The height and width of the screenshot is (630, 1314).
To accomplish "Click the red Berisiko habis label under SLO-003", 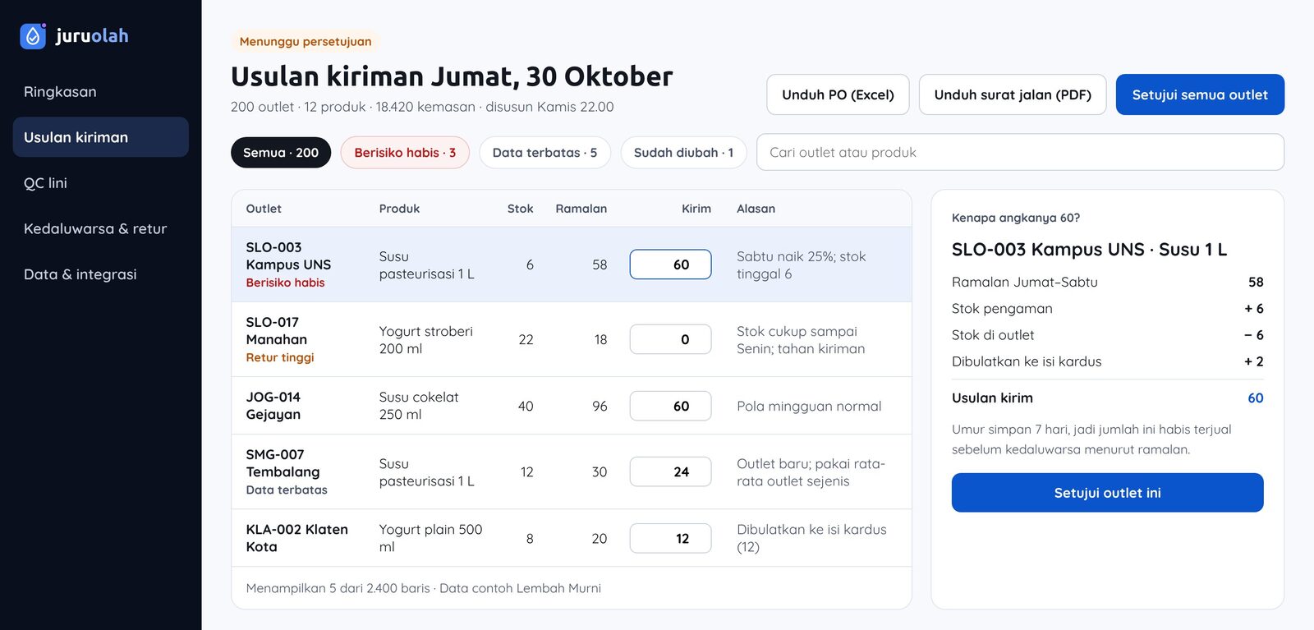I will (x=285, y=283).
